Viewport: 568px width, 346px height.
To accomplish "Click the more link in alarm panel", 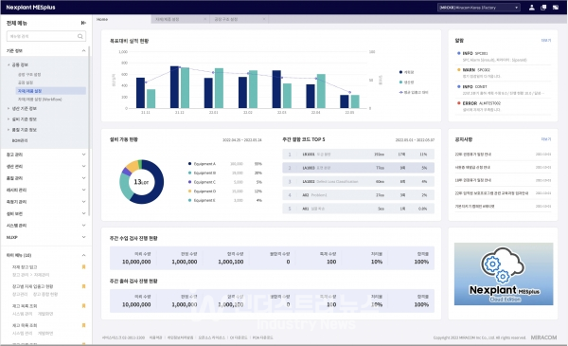I will click(x=546, y=41).
